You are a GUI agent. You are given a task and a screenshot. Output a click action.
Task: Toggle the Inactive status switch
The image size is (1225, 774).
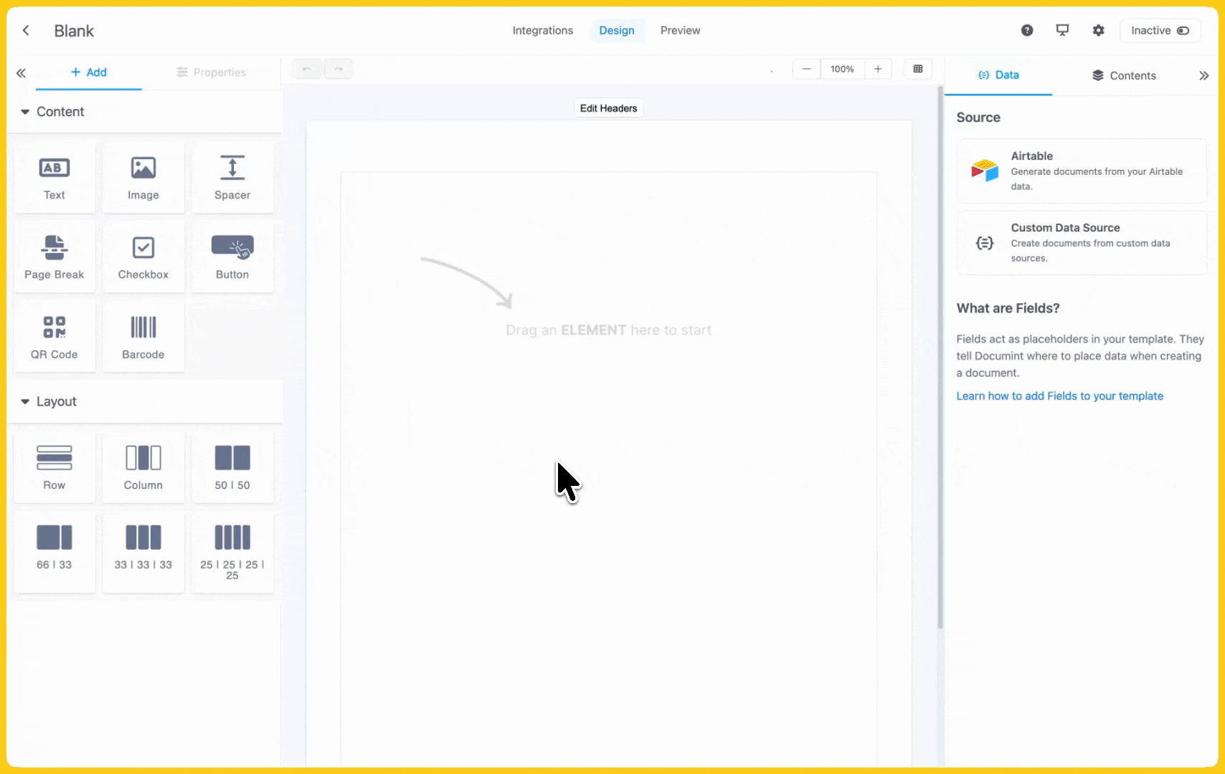1160,30
